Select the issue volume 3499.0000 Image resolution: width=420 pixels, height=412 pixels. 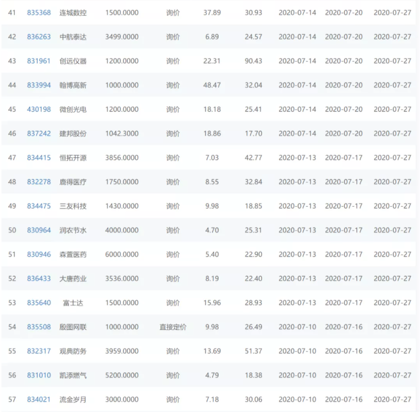(x=122, y=37)
